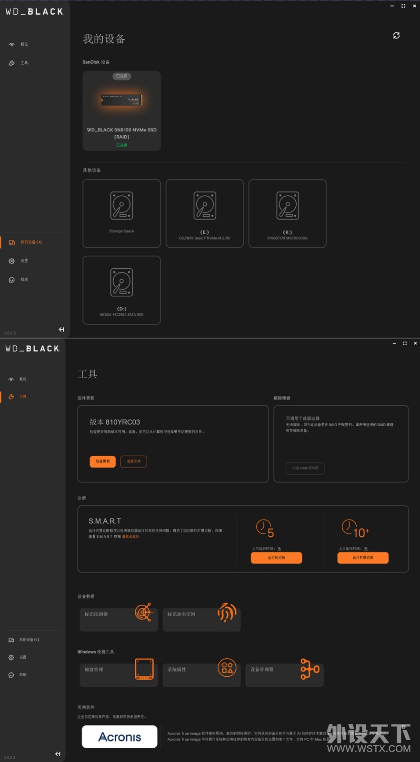Screen dimensions: 420x762
Task: Click version 5.0.2.3 in the Tools window
Action: [10, 758]
